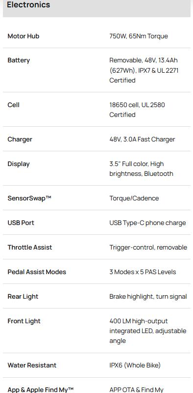
Task: Select the Display row label
Action: (x=19, y=164)
